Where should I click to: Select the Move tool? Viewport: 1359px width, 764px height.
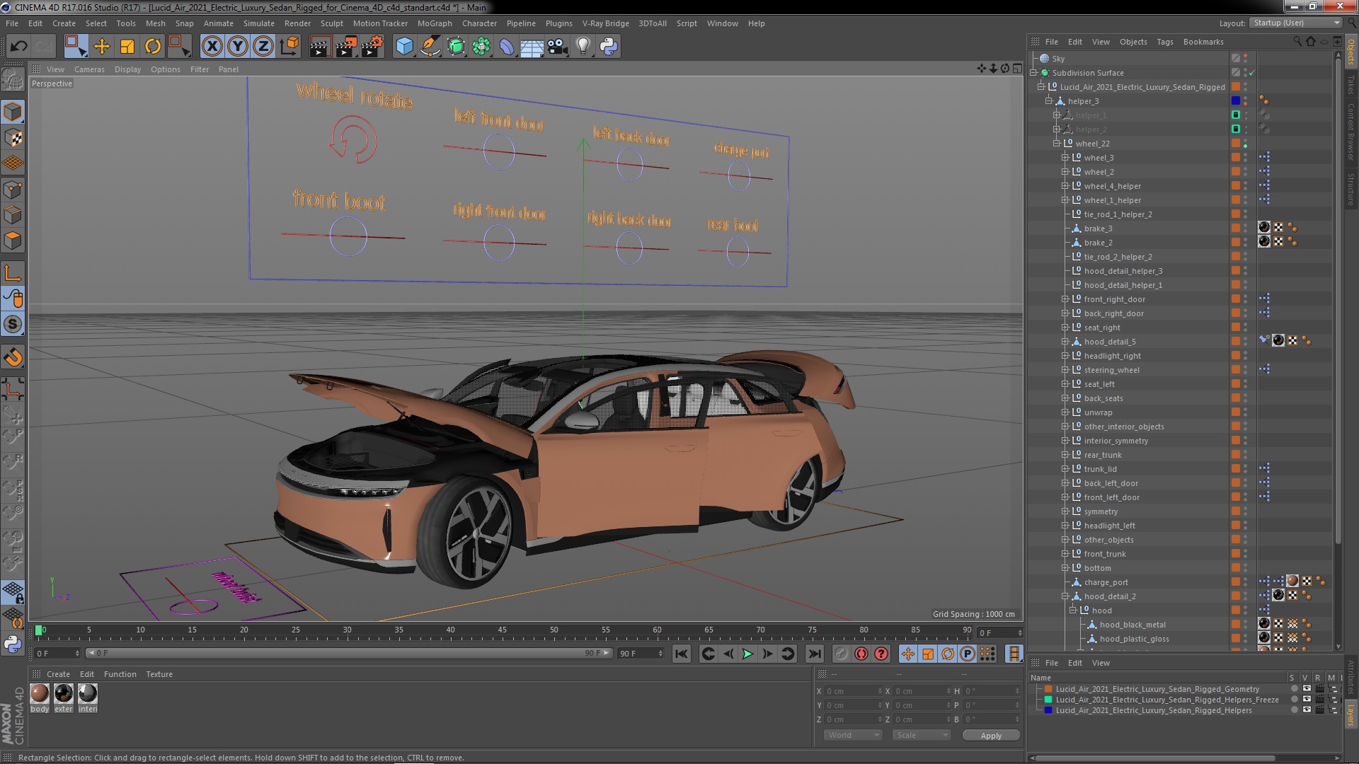[x=102, y=47]
